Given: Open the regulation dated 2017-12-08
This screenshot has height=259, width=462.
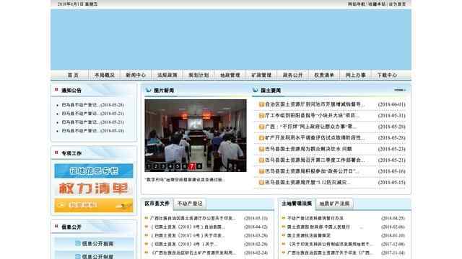Looking at the screenshot, I should click(x=330, y=244).
